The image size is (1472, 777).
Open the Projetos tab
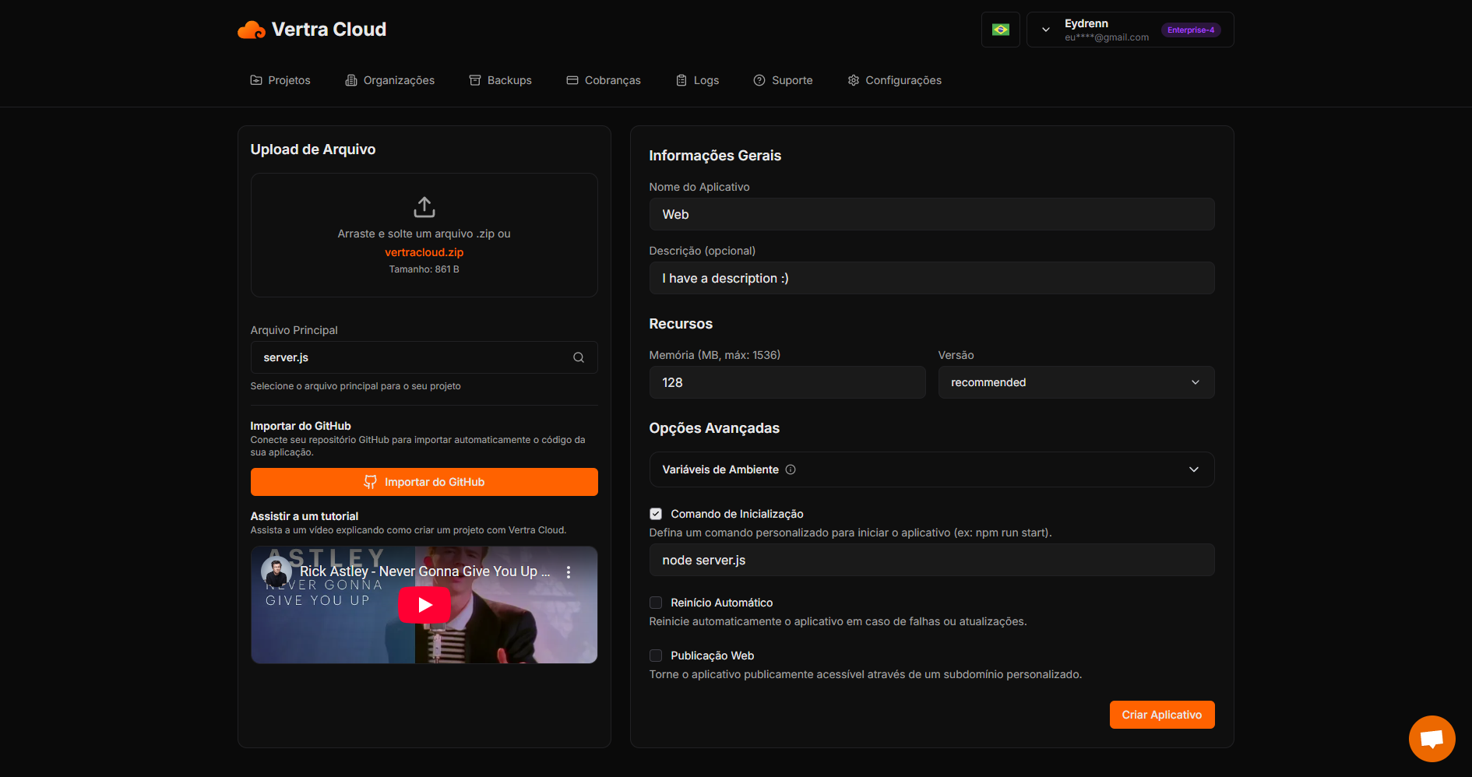coord(280,80)
